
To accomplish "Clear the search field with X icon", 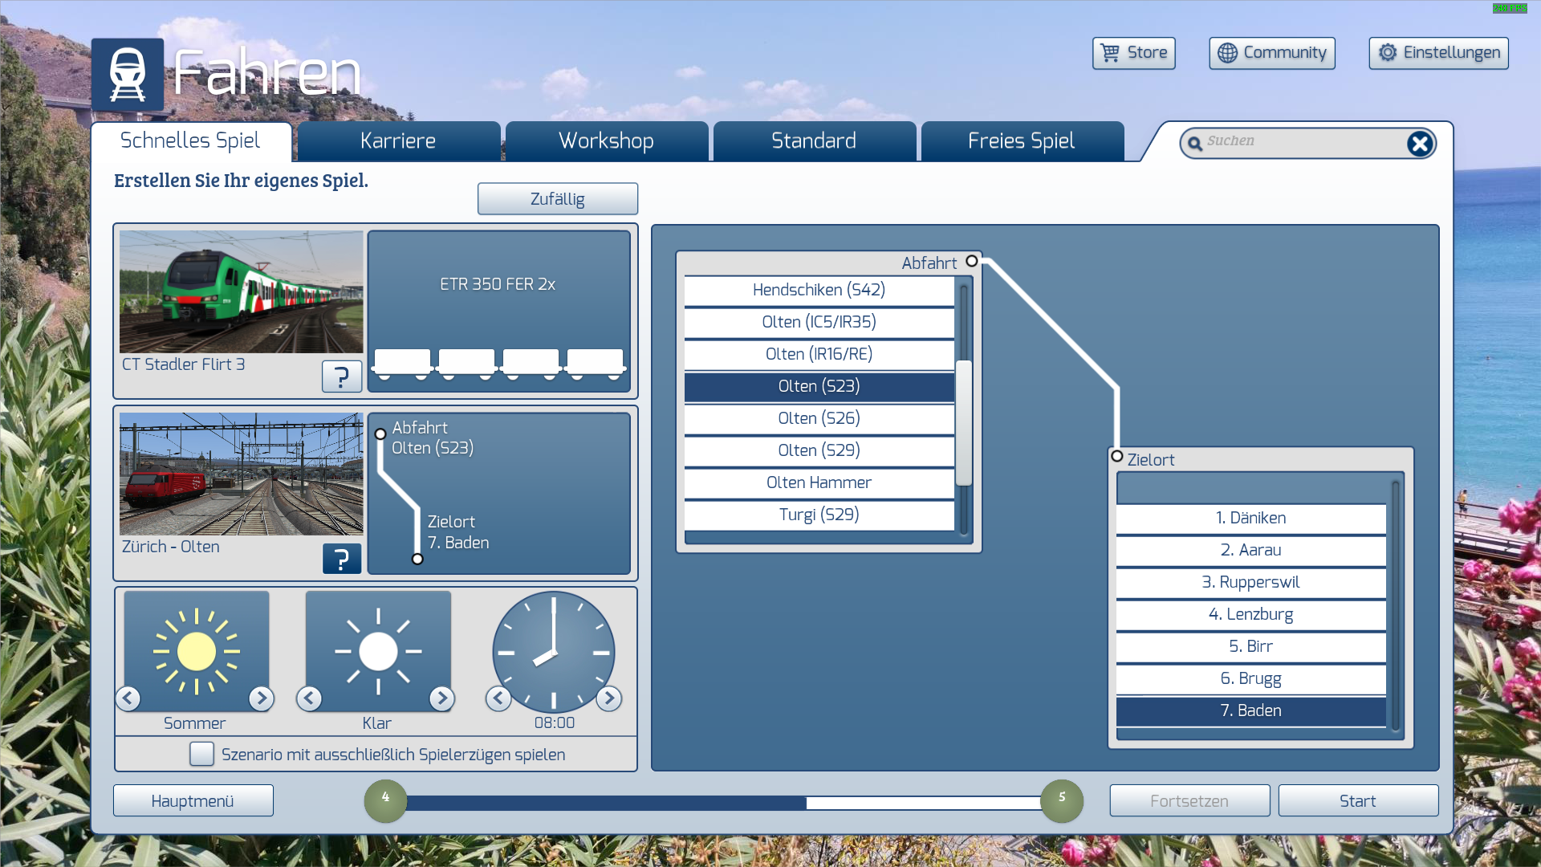I will click(1419, 144).
